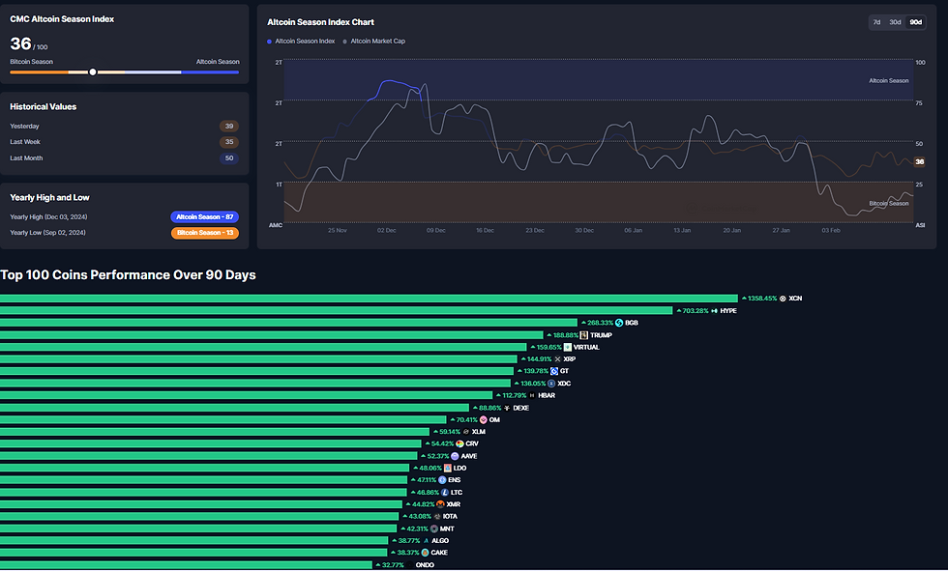Screen dimensions: 948x571
Task: Click the CMC Altcoin Season Index heading
Action: (x=62, y=19)
